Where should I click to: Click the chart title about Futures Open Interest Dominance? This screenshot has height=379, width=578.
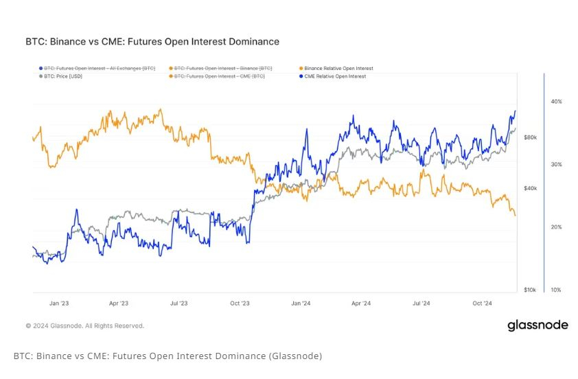coord(152,42)
